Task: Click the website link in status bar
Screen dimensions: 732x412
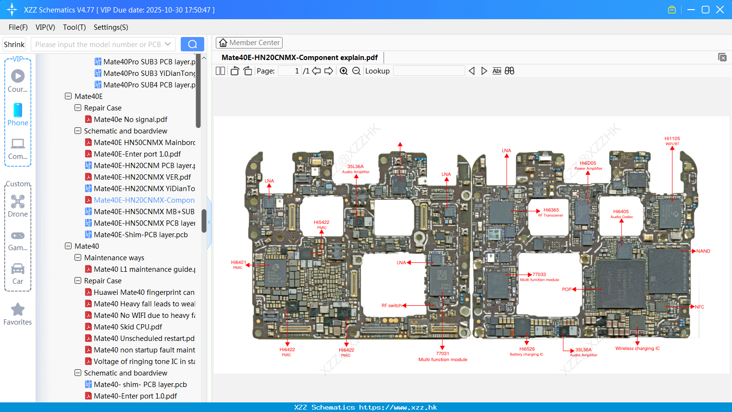Action: click(x=398, y=407)
